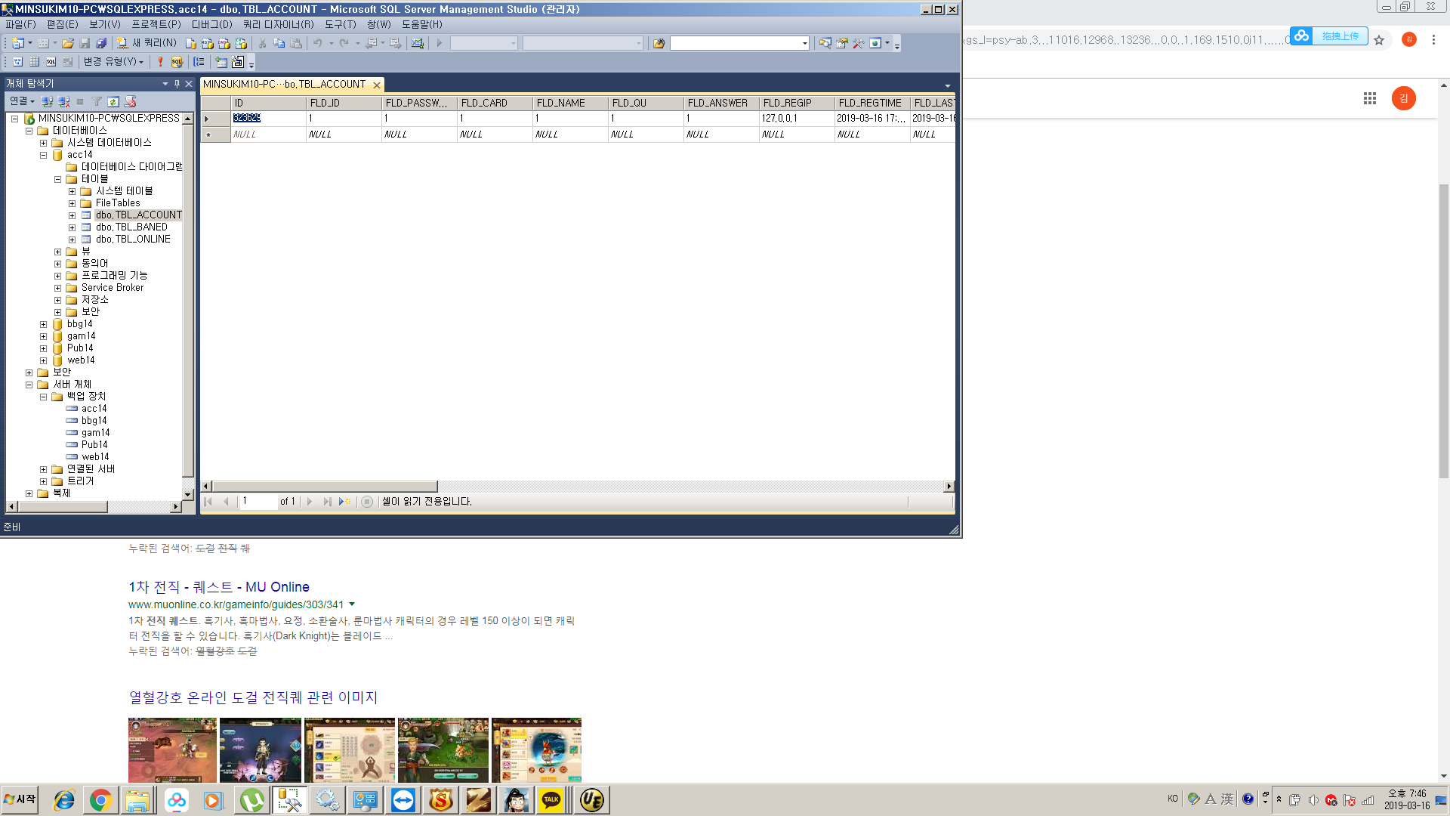Select Pub14 backup device item
The width and height of the screenshot is (1450, 816).
pos(94,445)
